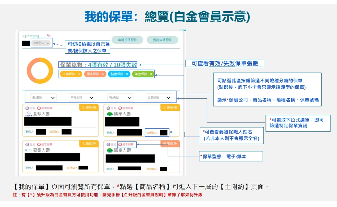Click the orange segment of donut chart

click(x=30, y=69)
